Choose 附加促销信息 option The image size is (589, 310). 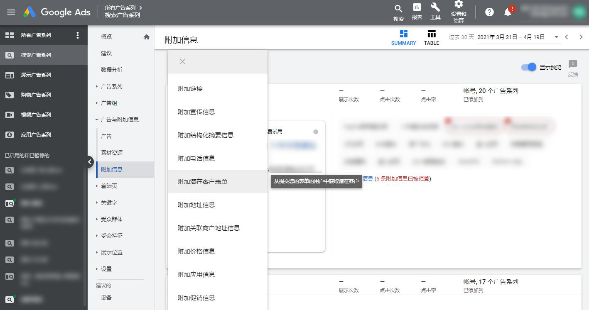coord(218,298)
